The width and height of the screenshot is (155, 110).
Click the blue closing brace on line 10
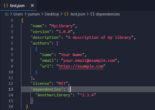36,72
